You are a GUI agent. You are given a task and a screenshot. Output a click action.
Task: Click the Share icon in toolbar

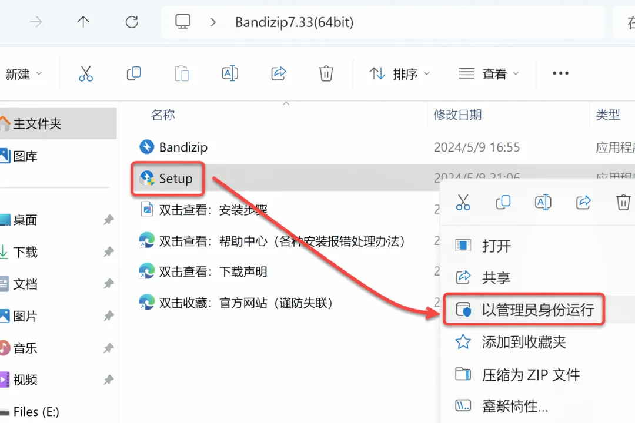pyautogui.click(x=279, y=73)
